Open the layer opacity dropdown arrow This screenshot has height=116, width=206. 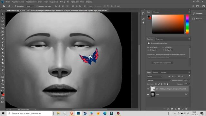point(189,80)
